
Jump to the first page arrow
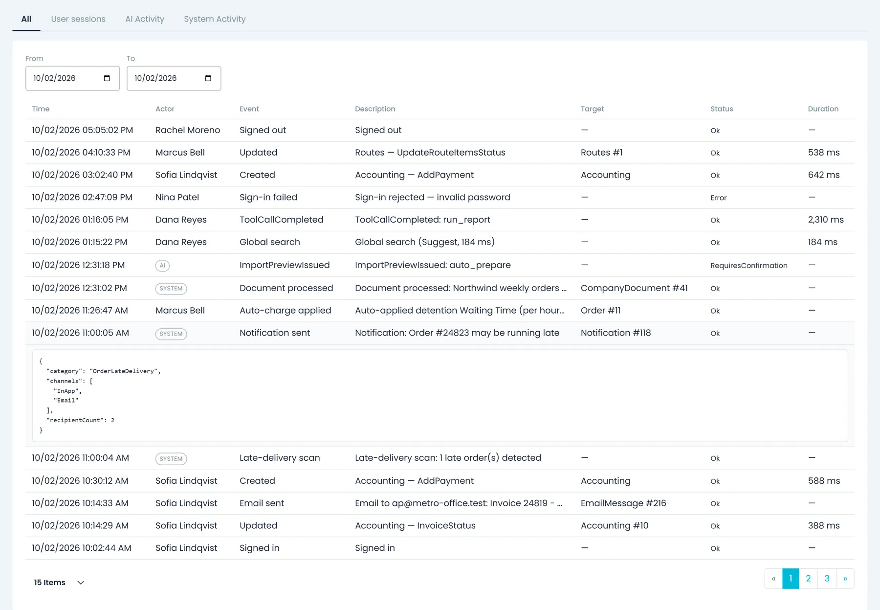click(773, 579)
